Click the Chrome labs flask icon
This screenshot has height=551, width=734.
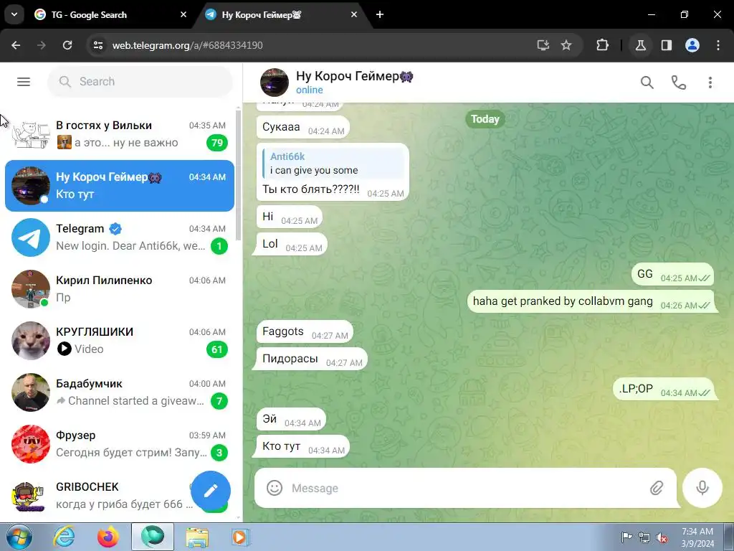pos(640,45)
